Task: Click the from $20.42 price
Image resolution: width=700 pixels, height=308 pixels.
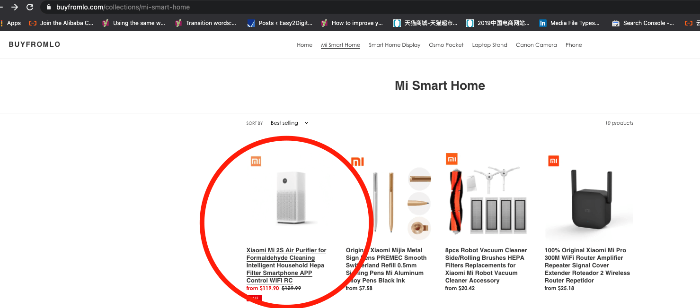Action: (460, 288)
